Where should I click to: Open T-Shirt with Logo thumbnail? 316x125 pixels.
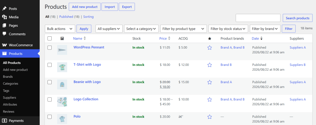click(62, 67)
